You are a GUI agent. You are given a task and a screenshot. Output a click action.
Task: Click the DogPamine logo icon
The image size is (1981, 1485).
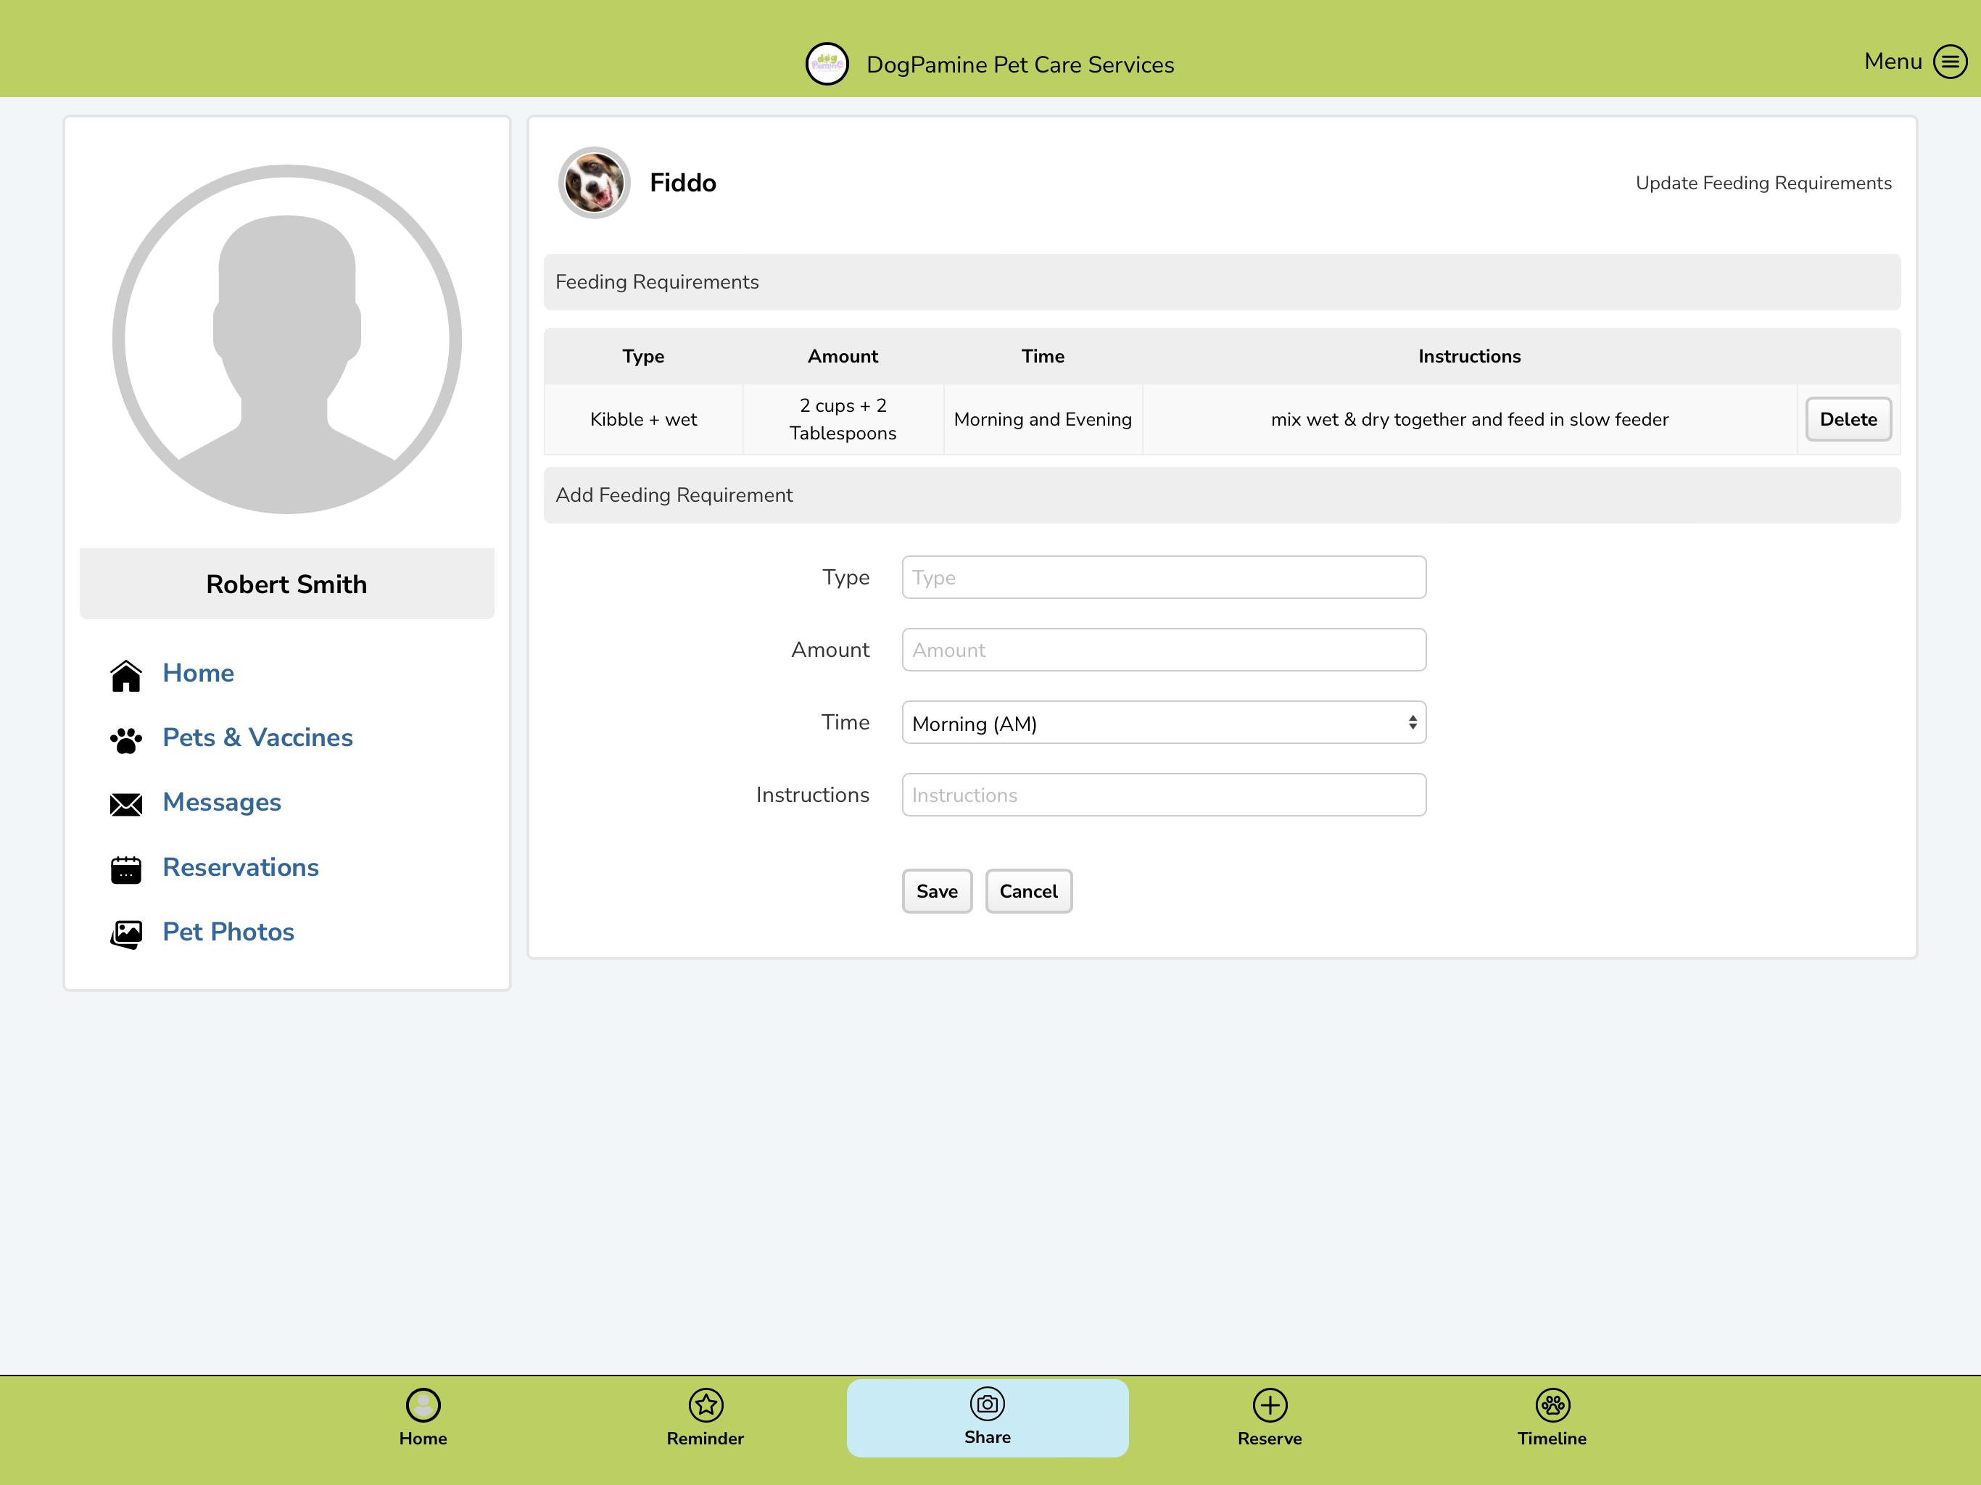[x=827, y=65]
